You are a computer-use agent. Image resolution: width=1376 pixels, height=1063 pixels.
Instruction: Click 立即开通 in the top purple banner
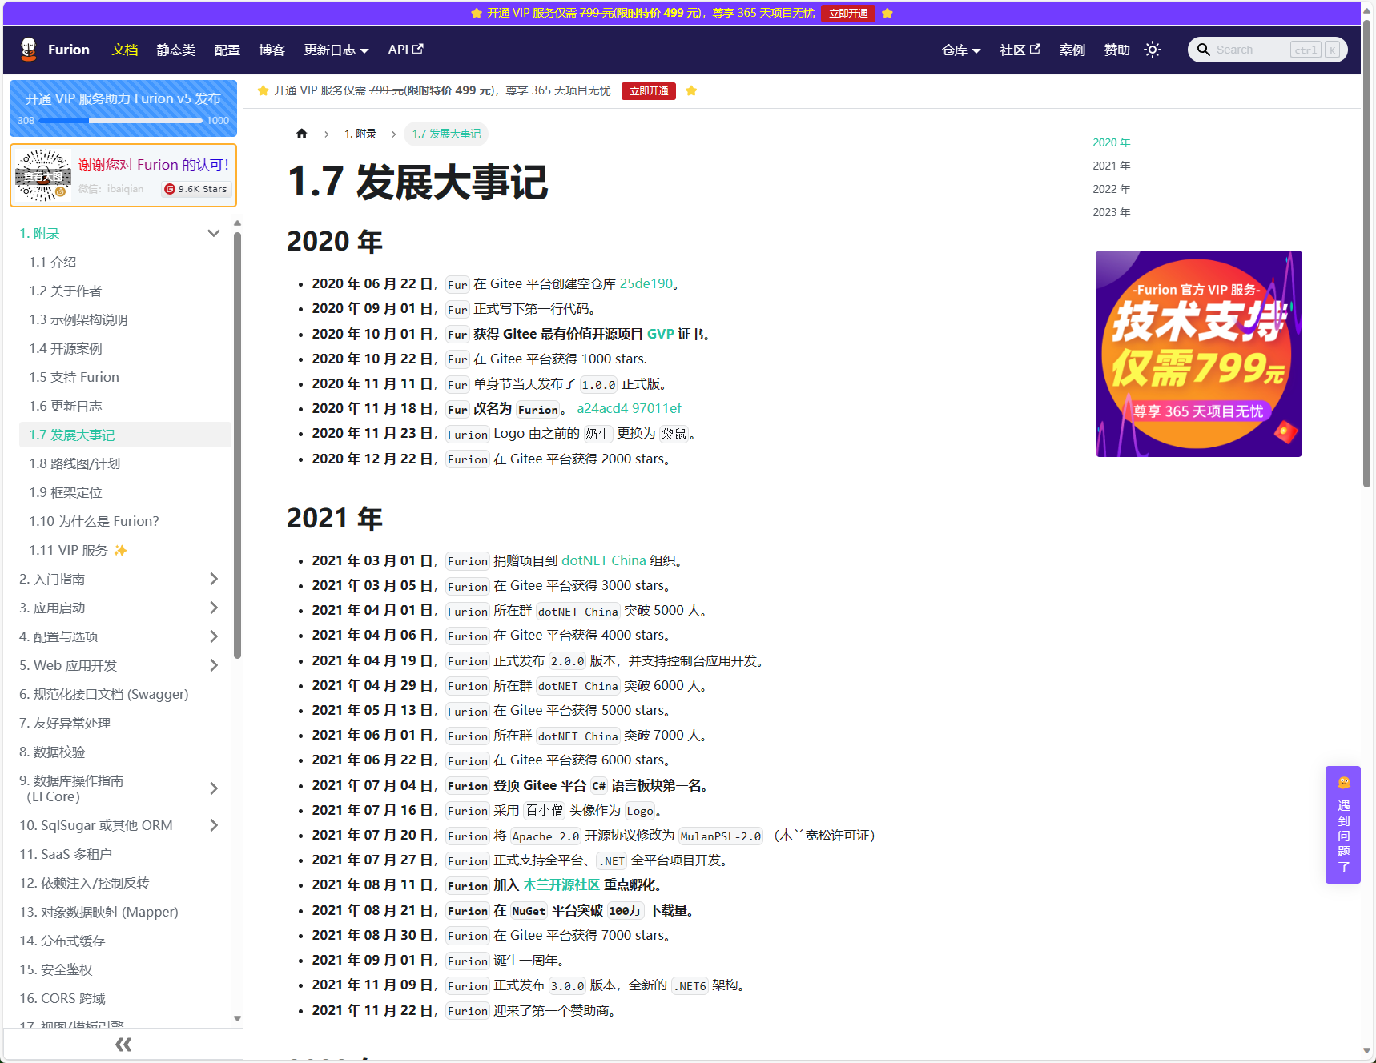[x=848, y=13]
